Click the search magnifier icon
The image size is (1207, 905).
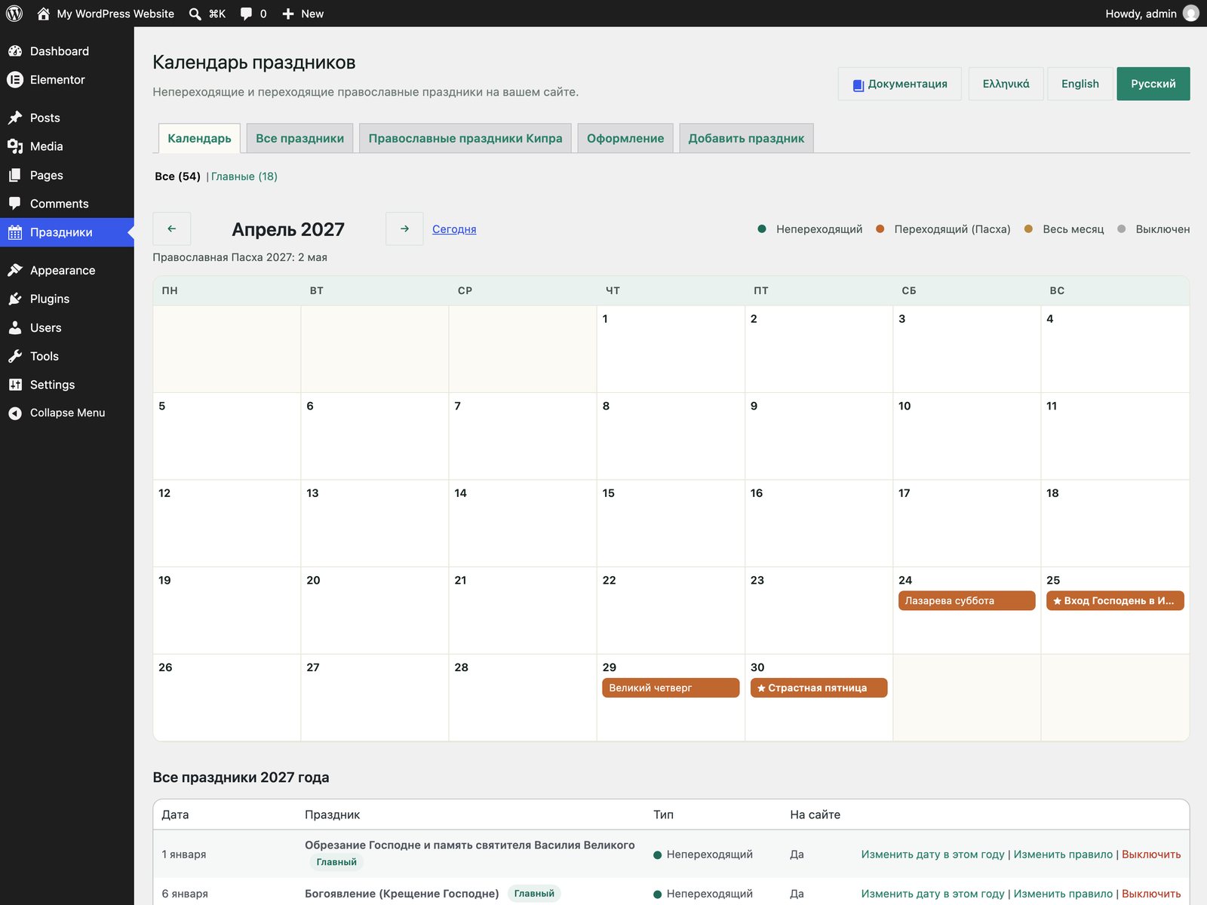tap(195, 14)
